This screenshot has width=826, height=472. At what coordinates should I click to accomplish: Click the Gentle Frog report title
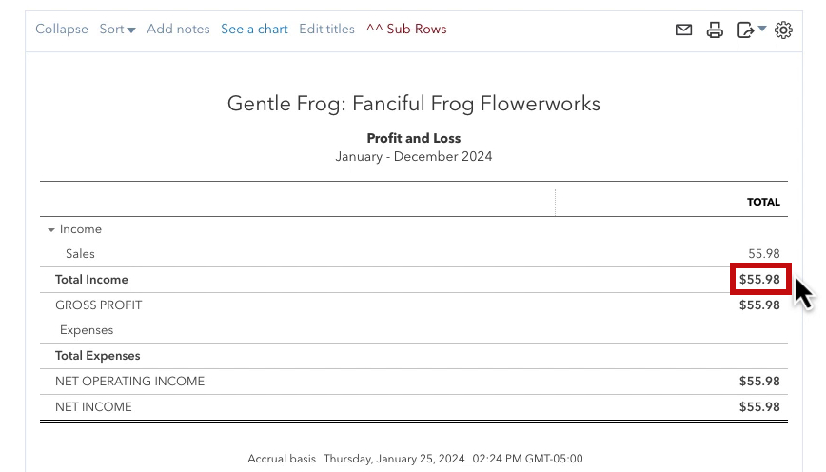tap(414, 103)
